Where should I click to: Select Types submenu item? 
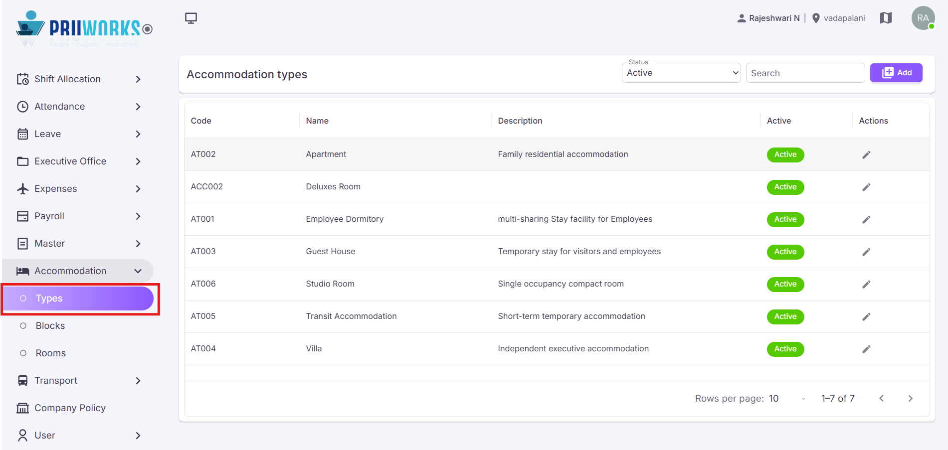[78, 299]
